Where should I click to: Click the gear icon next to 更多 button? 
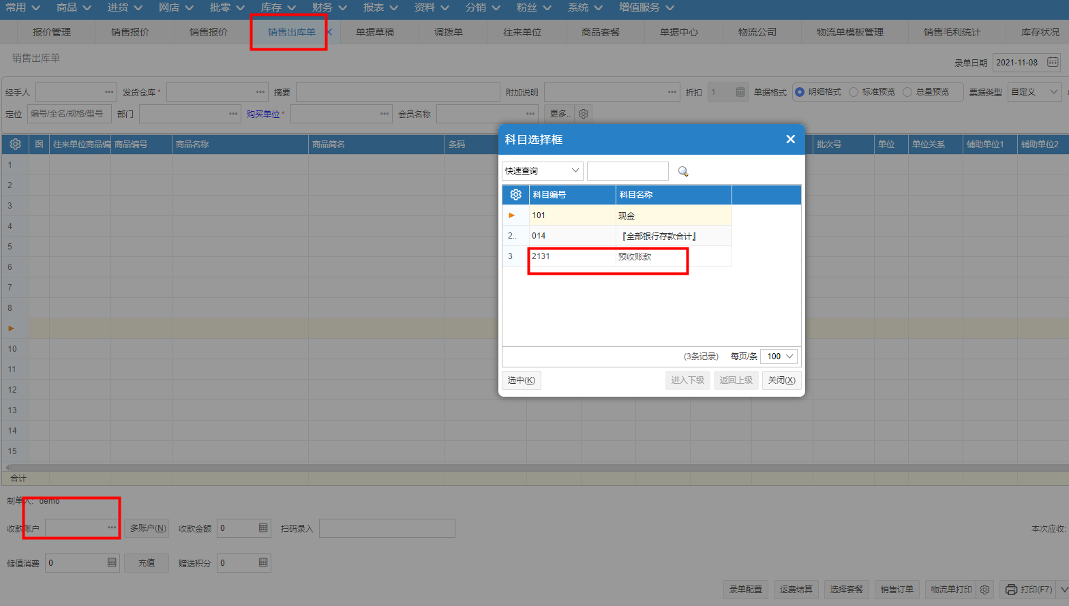point(584,114)
